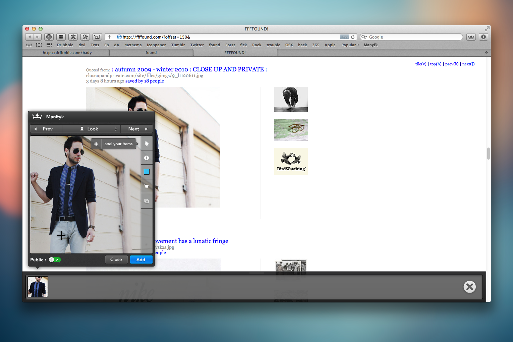Click the Manifyk preview photo of the man
Image resolution: width=513 pixels, height=342 pixels.
pyautogui.click(x=85, y=194)
